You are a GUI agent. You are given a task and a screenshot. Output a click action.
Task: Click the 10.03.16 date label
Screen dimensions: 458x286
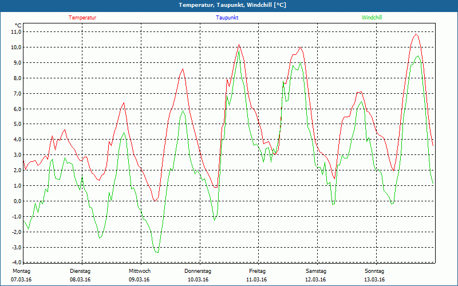tap(198, 280)
